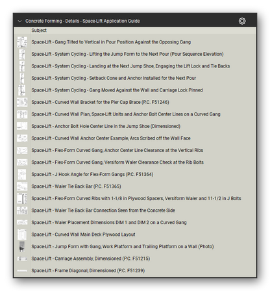This screenshot has width=270, height=291.
Task: Open Curved Wall Plan anchor bolt entry
Action: pyautogui.click(x=126, y=114)
